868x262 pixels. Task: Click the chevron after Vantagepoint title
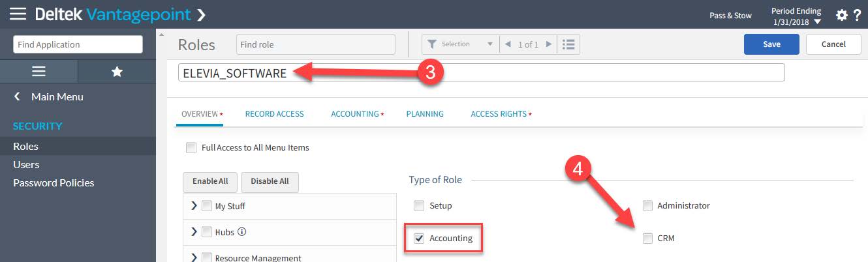tap(201, 14)
